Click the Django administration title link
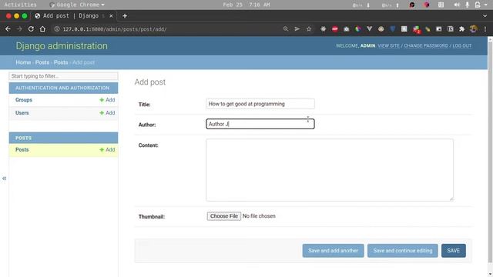493x277 pixels. [62, 46]
